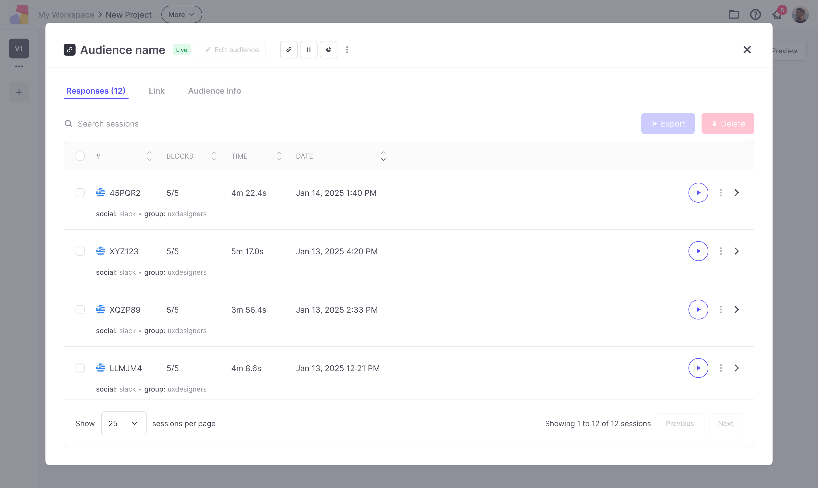Select version V1 in sidebar
Screen dimensions: 818x488
point(19,49)
